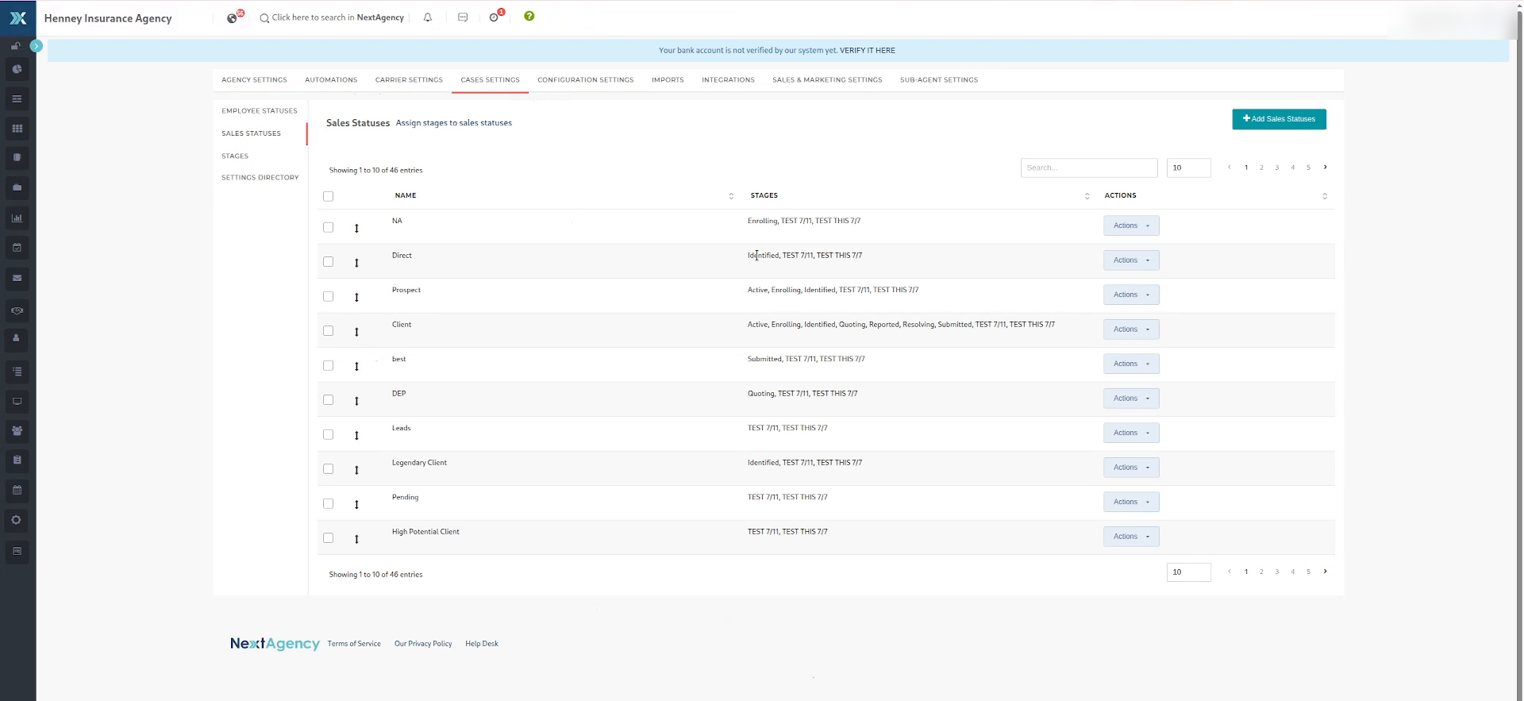This screenshot has width=1524, height=701.
Task: Toggle the select-all checkbox in table header
Action: click(329, 196)
